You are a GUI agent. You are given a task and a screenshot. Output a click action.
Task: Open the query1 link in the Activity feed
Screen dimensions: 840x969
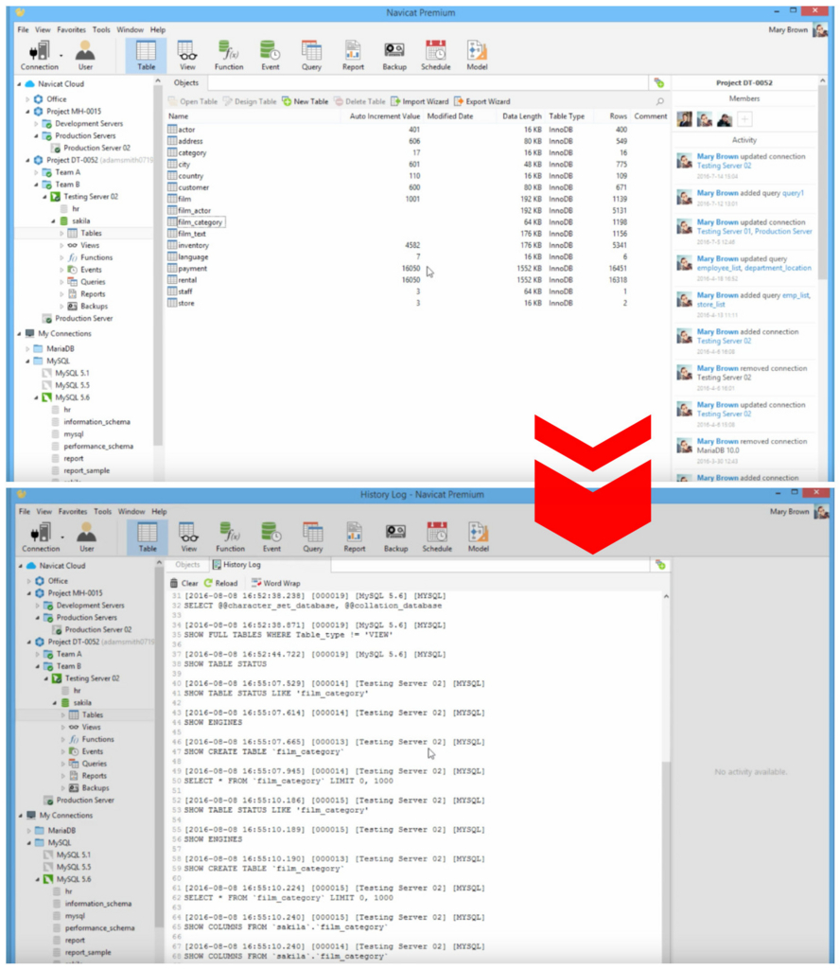[x=793, y=193]
